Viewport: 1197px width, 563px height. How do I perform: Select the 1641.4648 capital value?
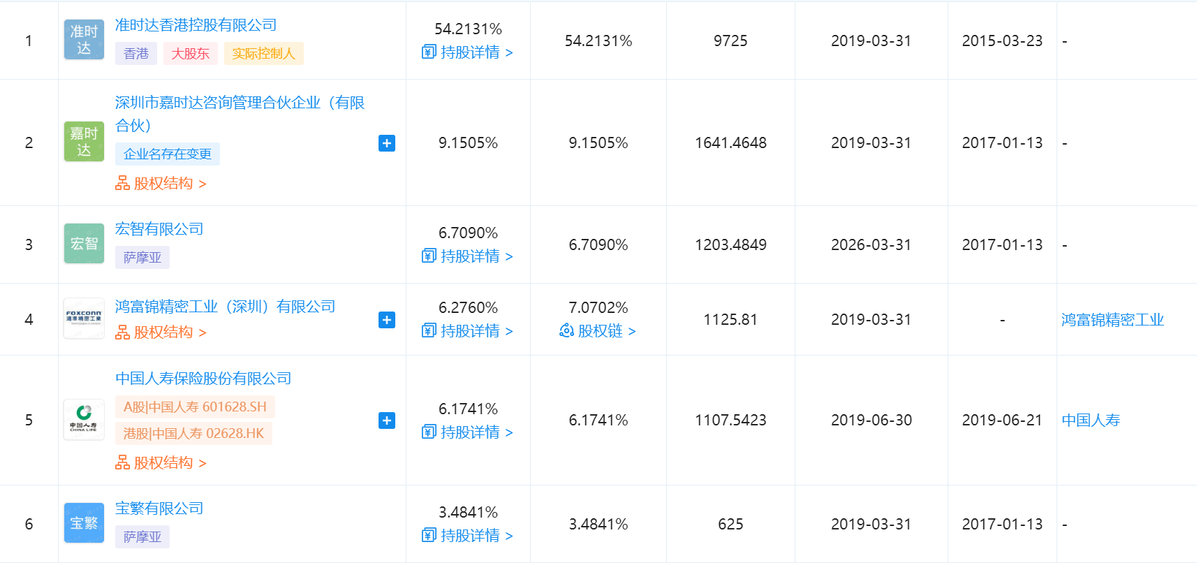coord(730,143)
